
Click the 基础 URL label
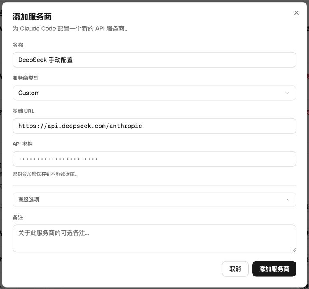tap(23, 111)
